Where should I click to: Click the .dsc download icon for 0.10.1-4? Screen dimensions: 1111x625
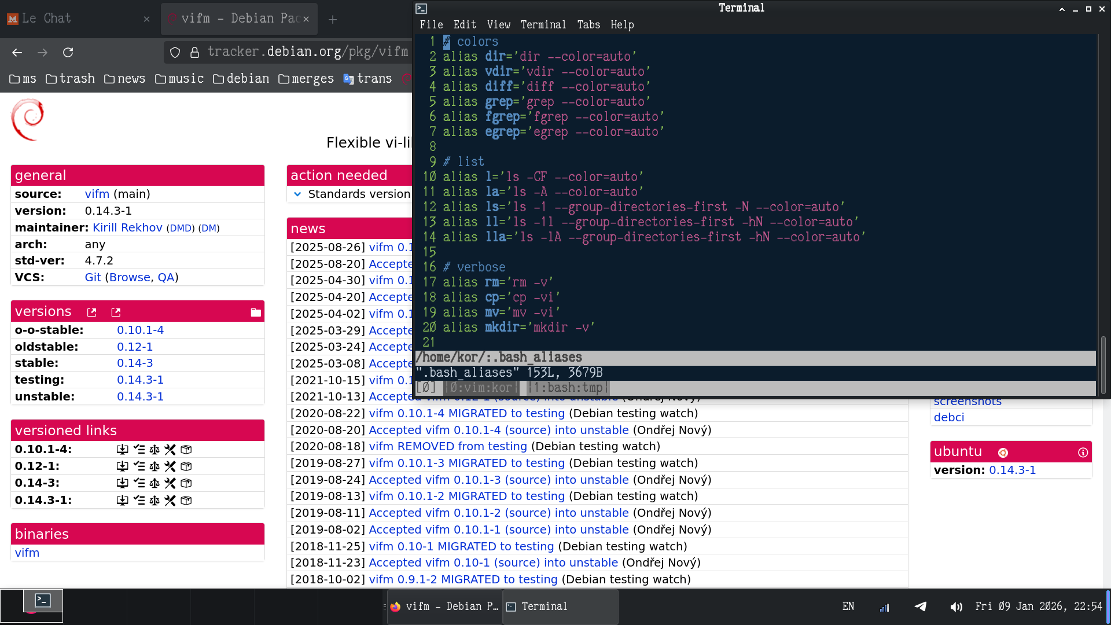(122, 450)
